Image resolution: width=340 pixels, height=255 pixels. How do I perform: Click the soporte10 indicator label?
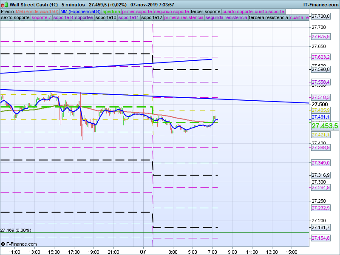click(106, 18)
